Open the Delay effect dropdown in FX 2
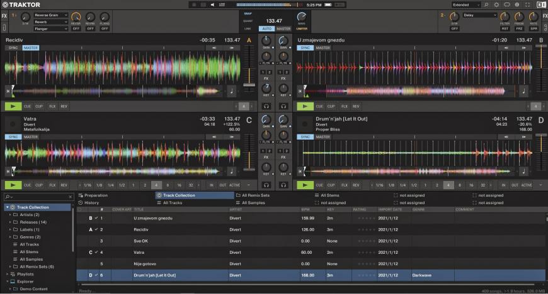548x294 pixels. 479,15
